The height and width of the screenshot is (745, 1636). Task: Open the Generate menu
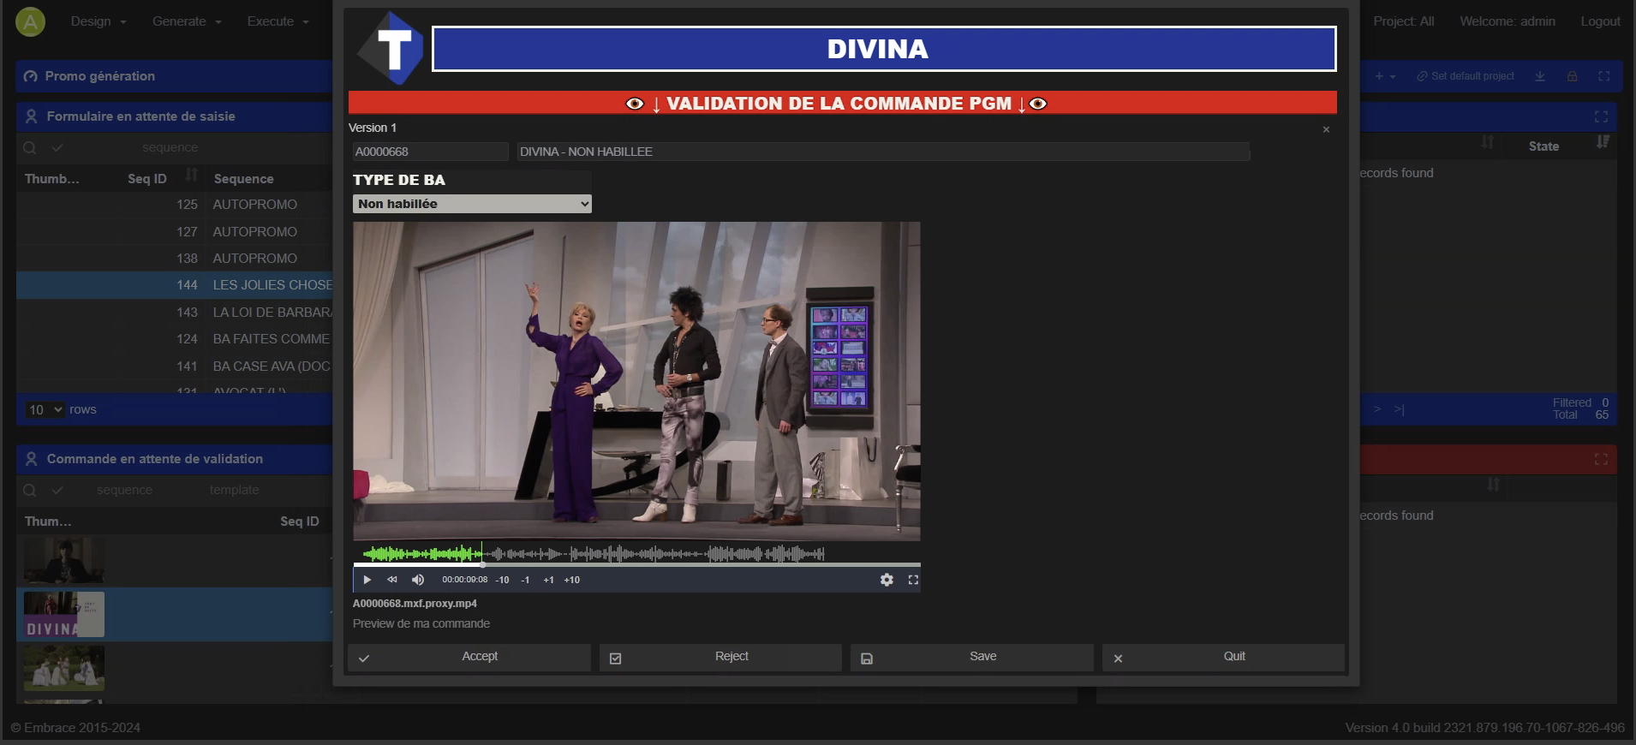point(187,21)
